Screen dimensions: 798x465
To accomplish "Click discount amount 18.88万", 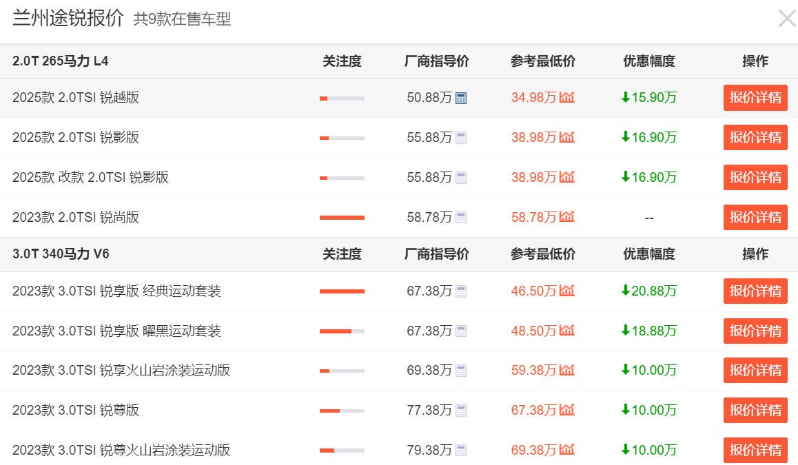I will [x=649, y=331].
